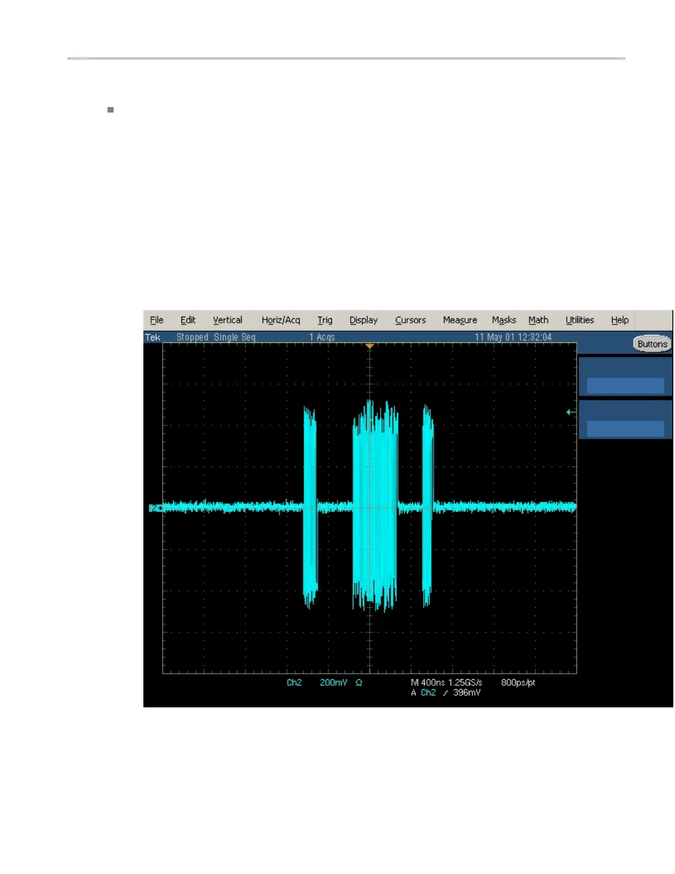This screenshot has width=675, height=874.
Task: Click the Tek logo label
Action: pyautogui.click(x=153, y=337)
